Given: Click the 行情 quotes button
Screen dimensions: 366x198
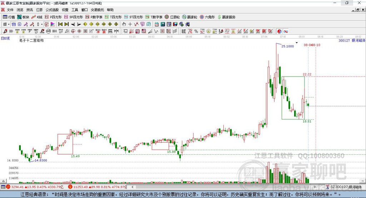Looking at the screenshot, I should 9,17.
